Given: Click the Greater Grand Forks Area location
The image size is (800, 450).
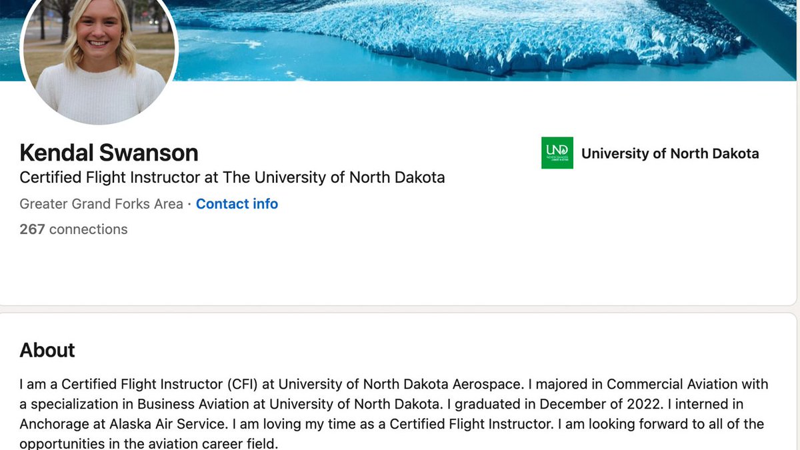Looking at the screenshot, I should coord(101,204).
